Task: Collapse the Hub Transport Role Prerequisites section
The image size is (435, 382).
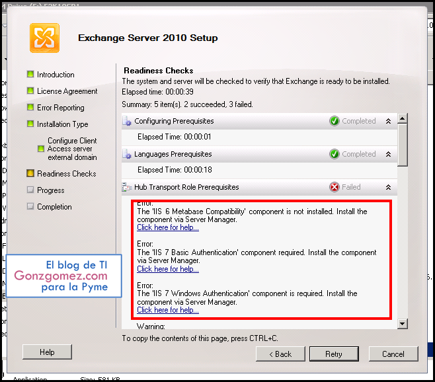Action: tap(389, 187)
